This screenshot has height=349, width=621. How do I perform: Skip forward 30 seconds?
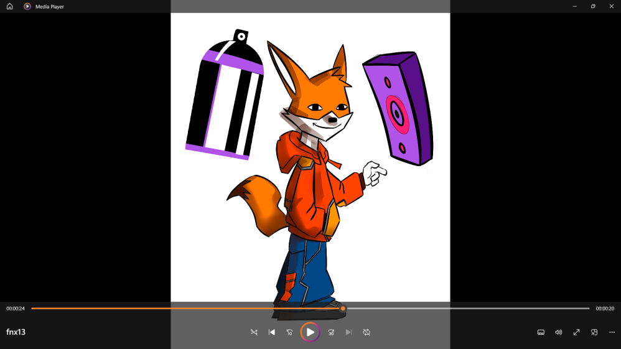[331, 332]
